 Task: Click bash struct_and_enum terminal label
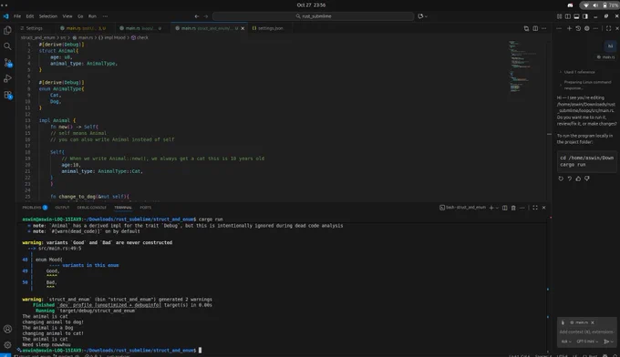point(462,208)
